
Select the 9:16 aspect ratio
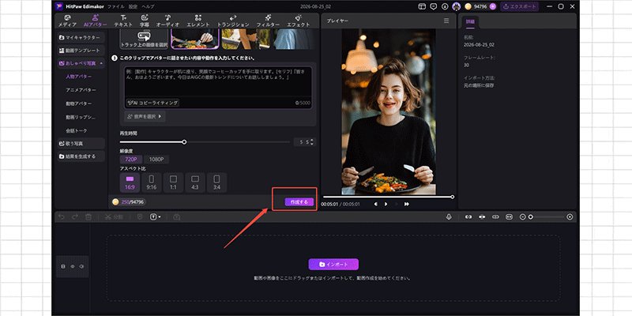pos(152,182)
